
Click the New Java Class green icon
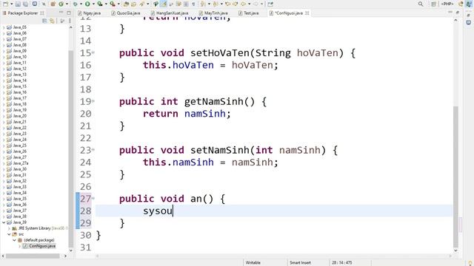[x=61, y=4]
